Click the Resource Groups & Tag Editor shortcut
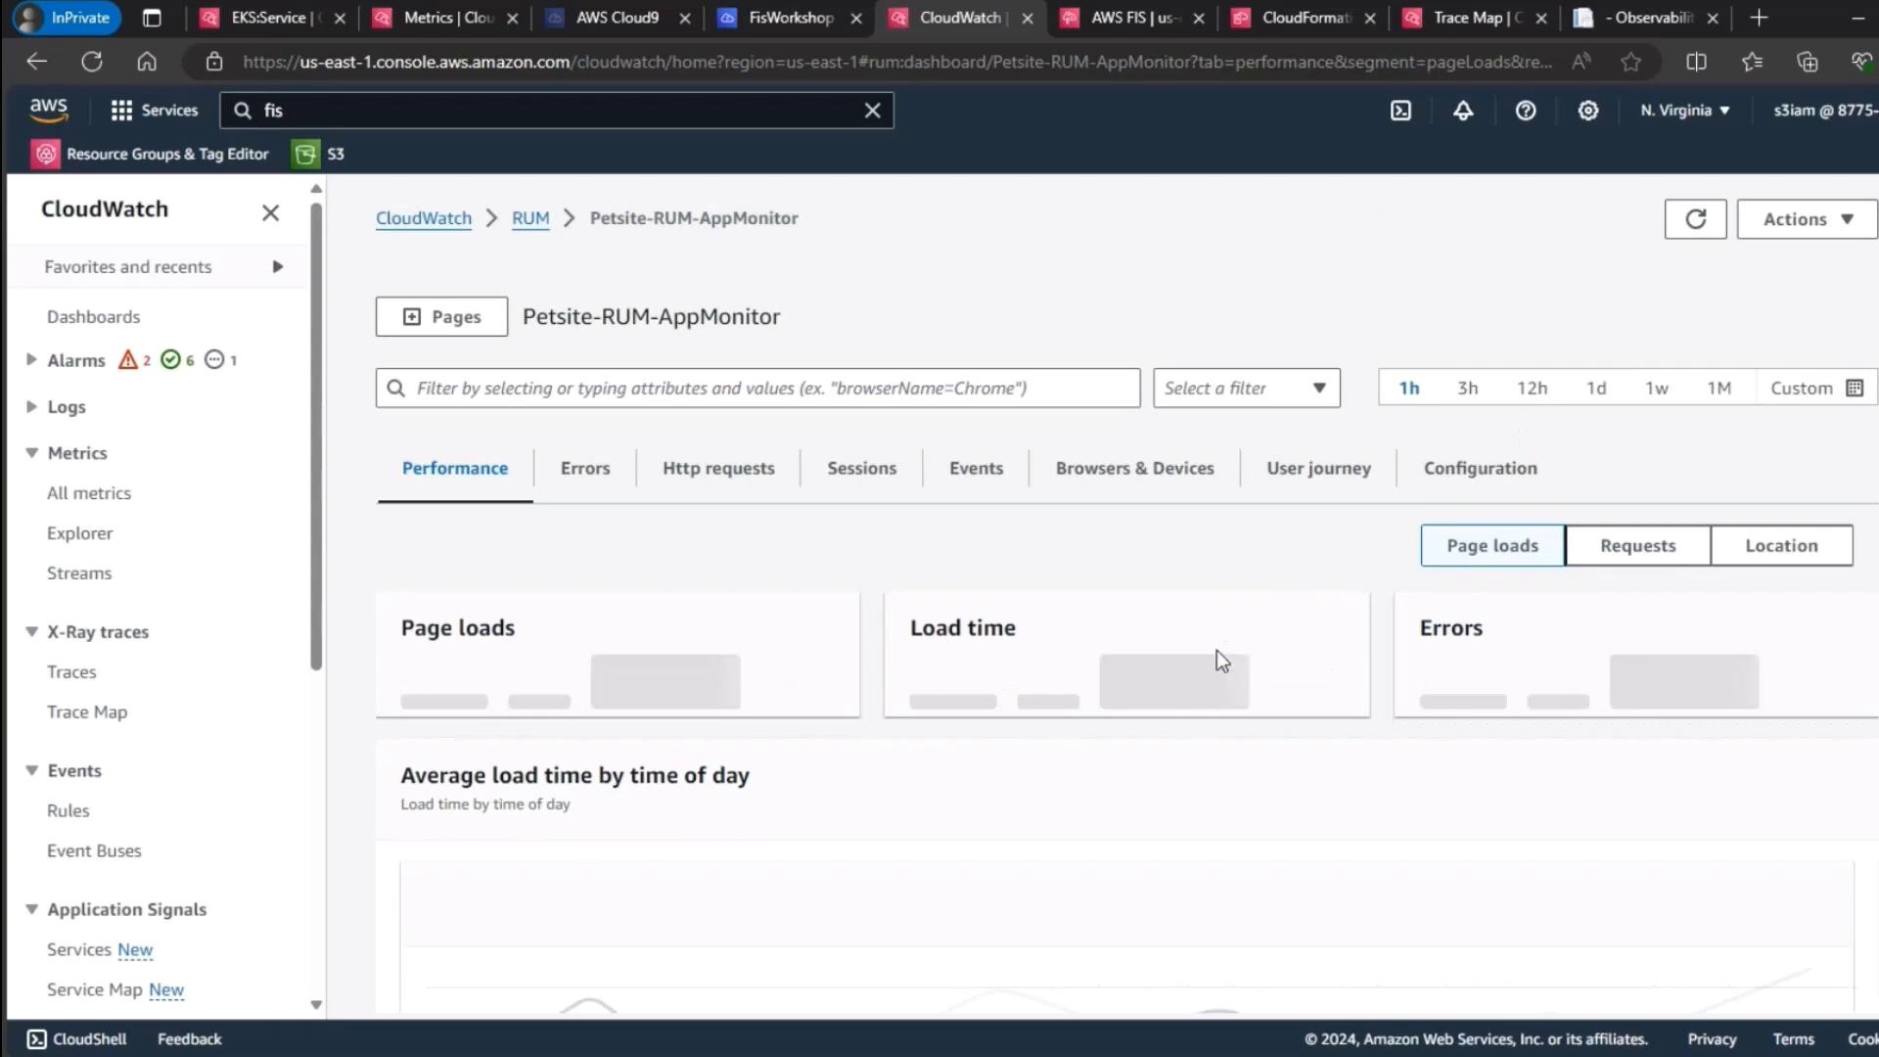The image size is (1879, 1057). coord(150,154)
